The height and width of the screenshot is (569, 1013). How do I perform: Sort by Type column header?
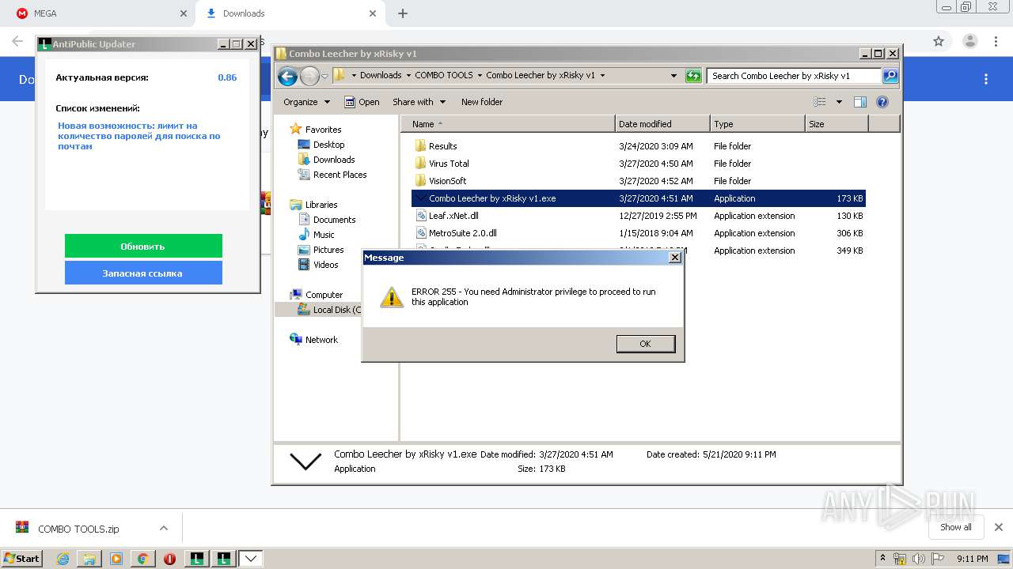click(x=757, y=124)
